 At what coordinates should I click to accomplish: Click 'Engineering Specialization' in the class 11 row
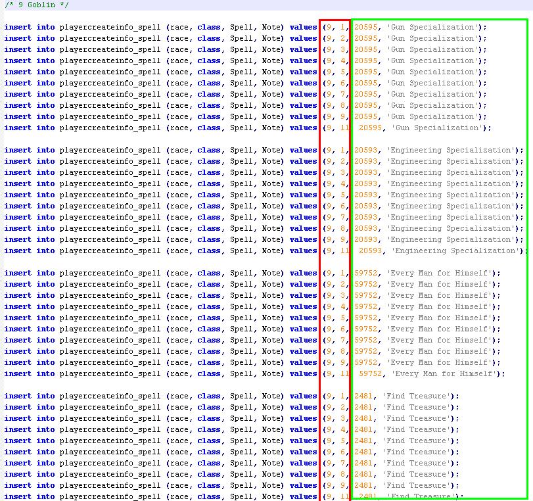click(456, 251)
